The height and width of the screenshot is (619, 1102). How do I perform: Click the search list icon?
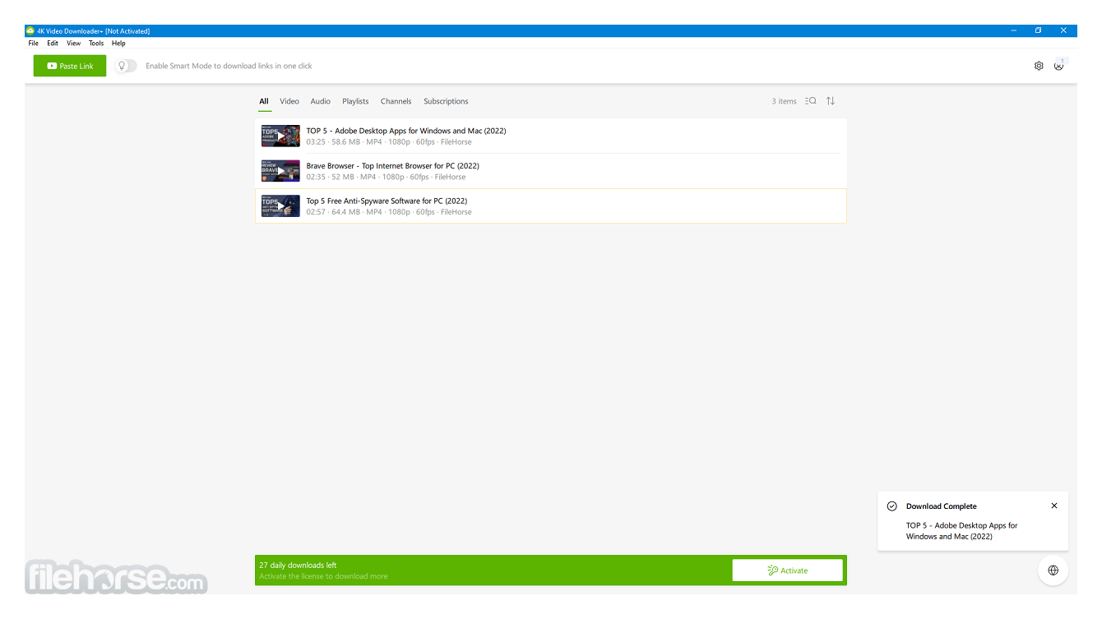point(811,101)
